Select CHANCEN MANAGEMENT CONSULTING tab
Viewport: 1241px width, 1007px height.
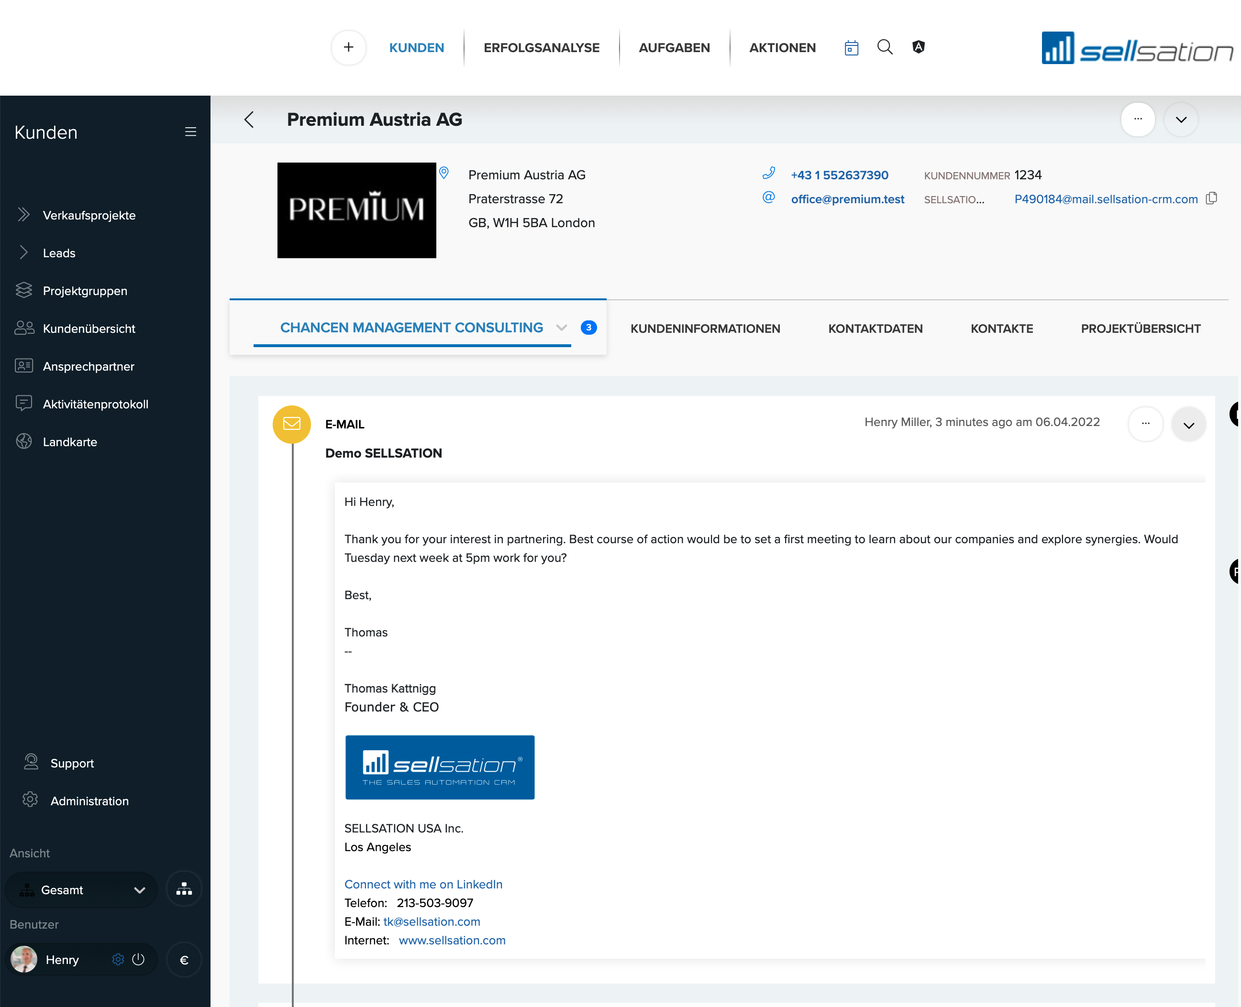pyautogui.click(x=411, y=328)
